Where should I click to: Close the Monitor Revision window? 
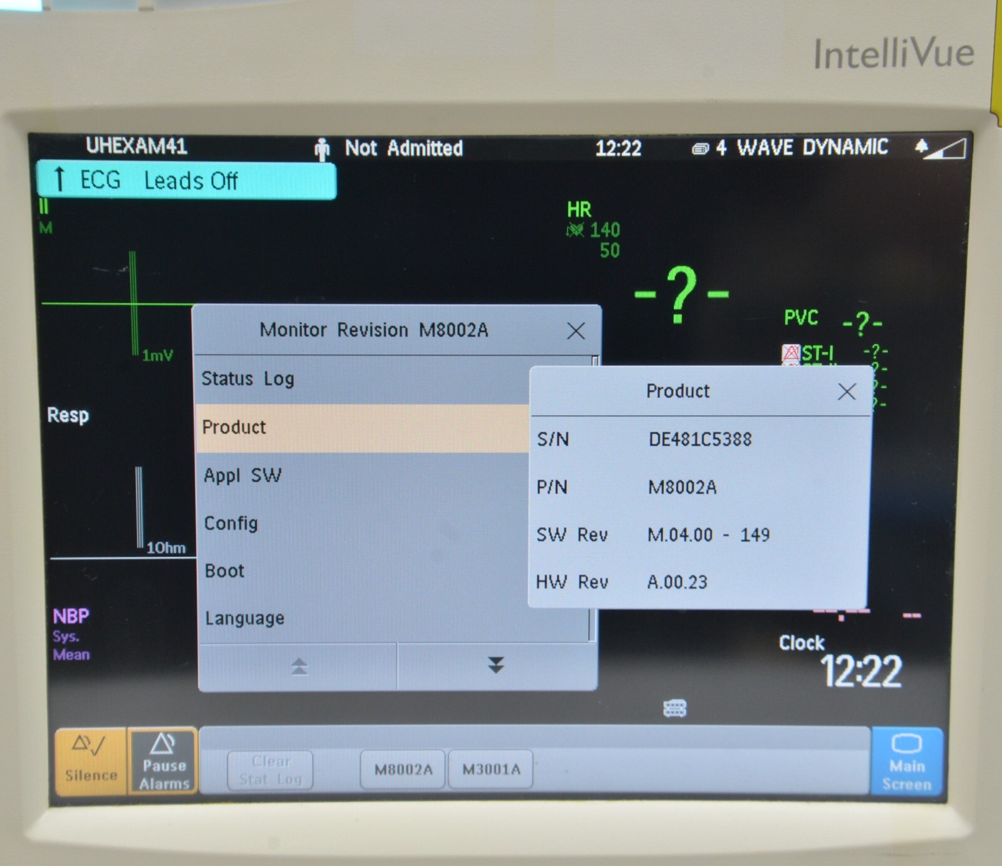tap(576, 331)
